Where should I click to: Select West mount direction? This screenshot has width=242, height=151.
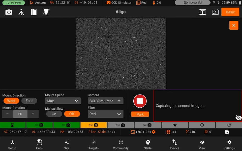coord(11,101)
